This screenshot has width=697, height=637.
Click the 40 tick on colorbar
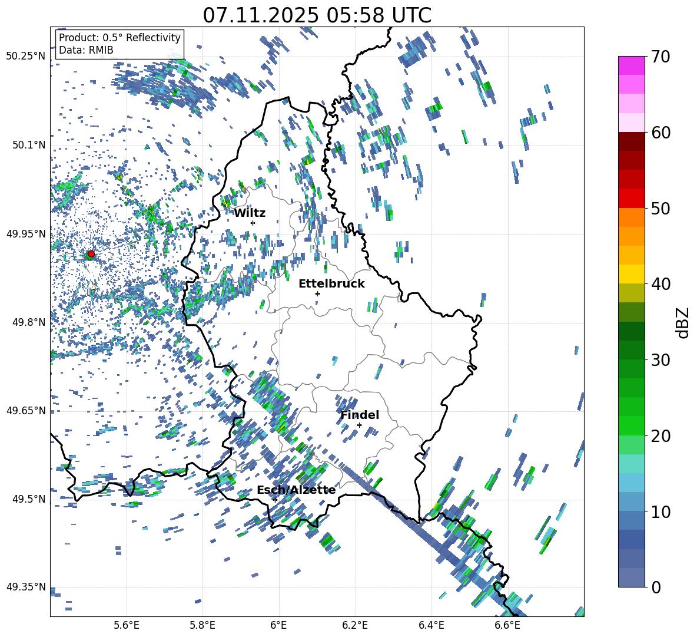[661, 284]
